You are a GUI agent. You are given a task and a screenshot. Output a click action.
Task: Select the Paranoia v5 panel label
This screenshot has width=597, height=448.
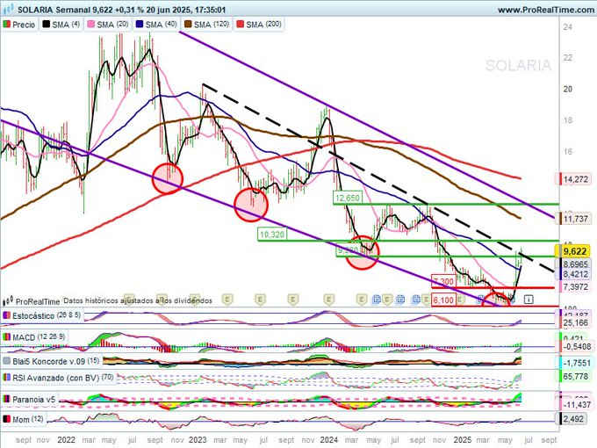(x=34, y=400)
